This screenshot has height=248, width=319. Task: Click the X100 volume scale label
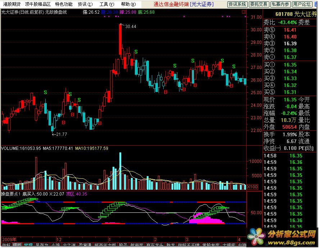(x=252, y=187)
